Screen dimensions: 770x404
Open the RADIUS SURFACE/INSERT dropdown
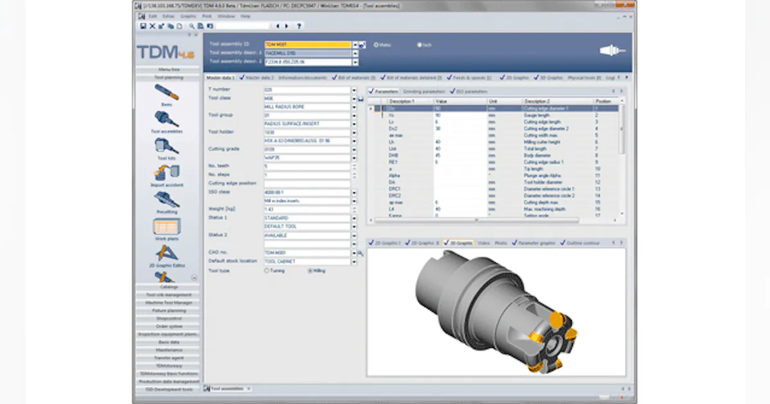[354, 124]
